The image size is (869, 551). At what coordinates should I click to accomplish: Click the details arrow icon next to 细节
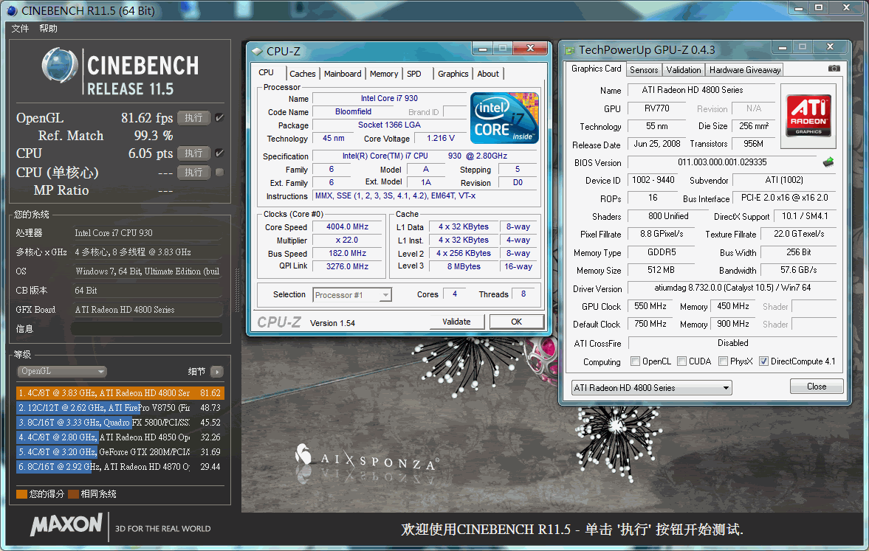click(217, 372)
